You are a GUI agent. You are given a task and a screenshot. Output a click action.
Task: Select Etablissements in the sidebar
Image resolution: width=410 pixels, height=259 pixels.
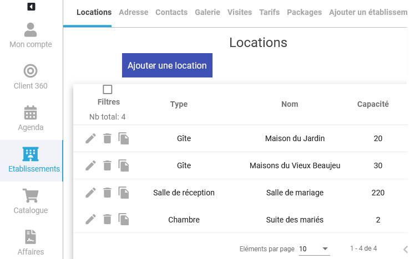pos(32,160)
